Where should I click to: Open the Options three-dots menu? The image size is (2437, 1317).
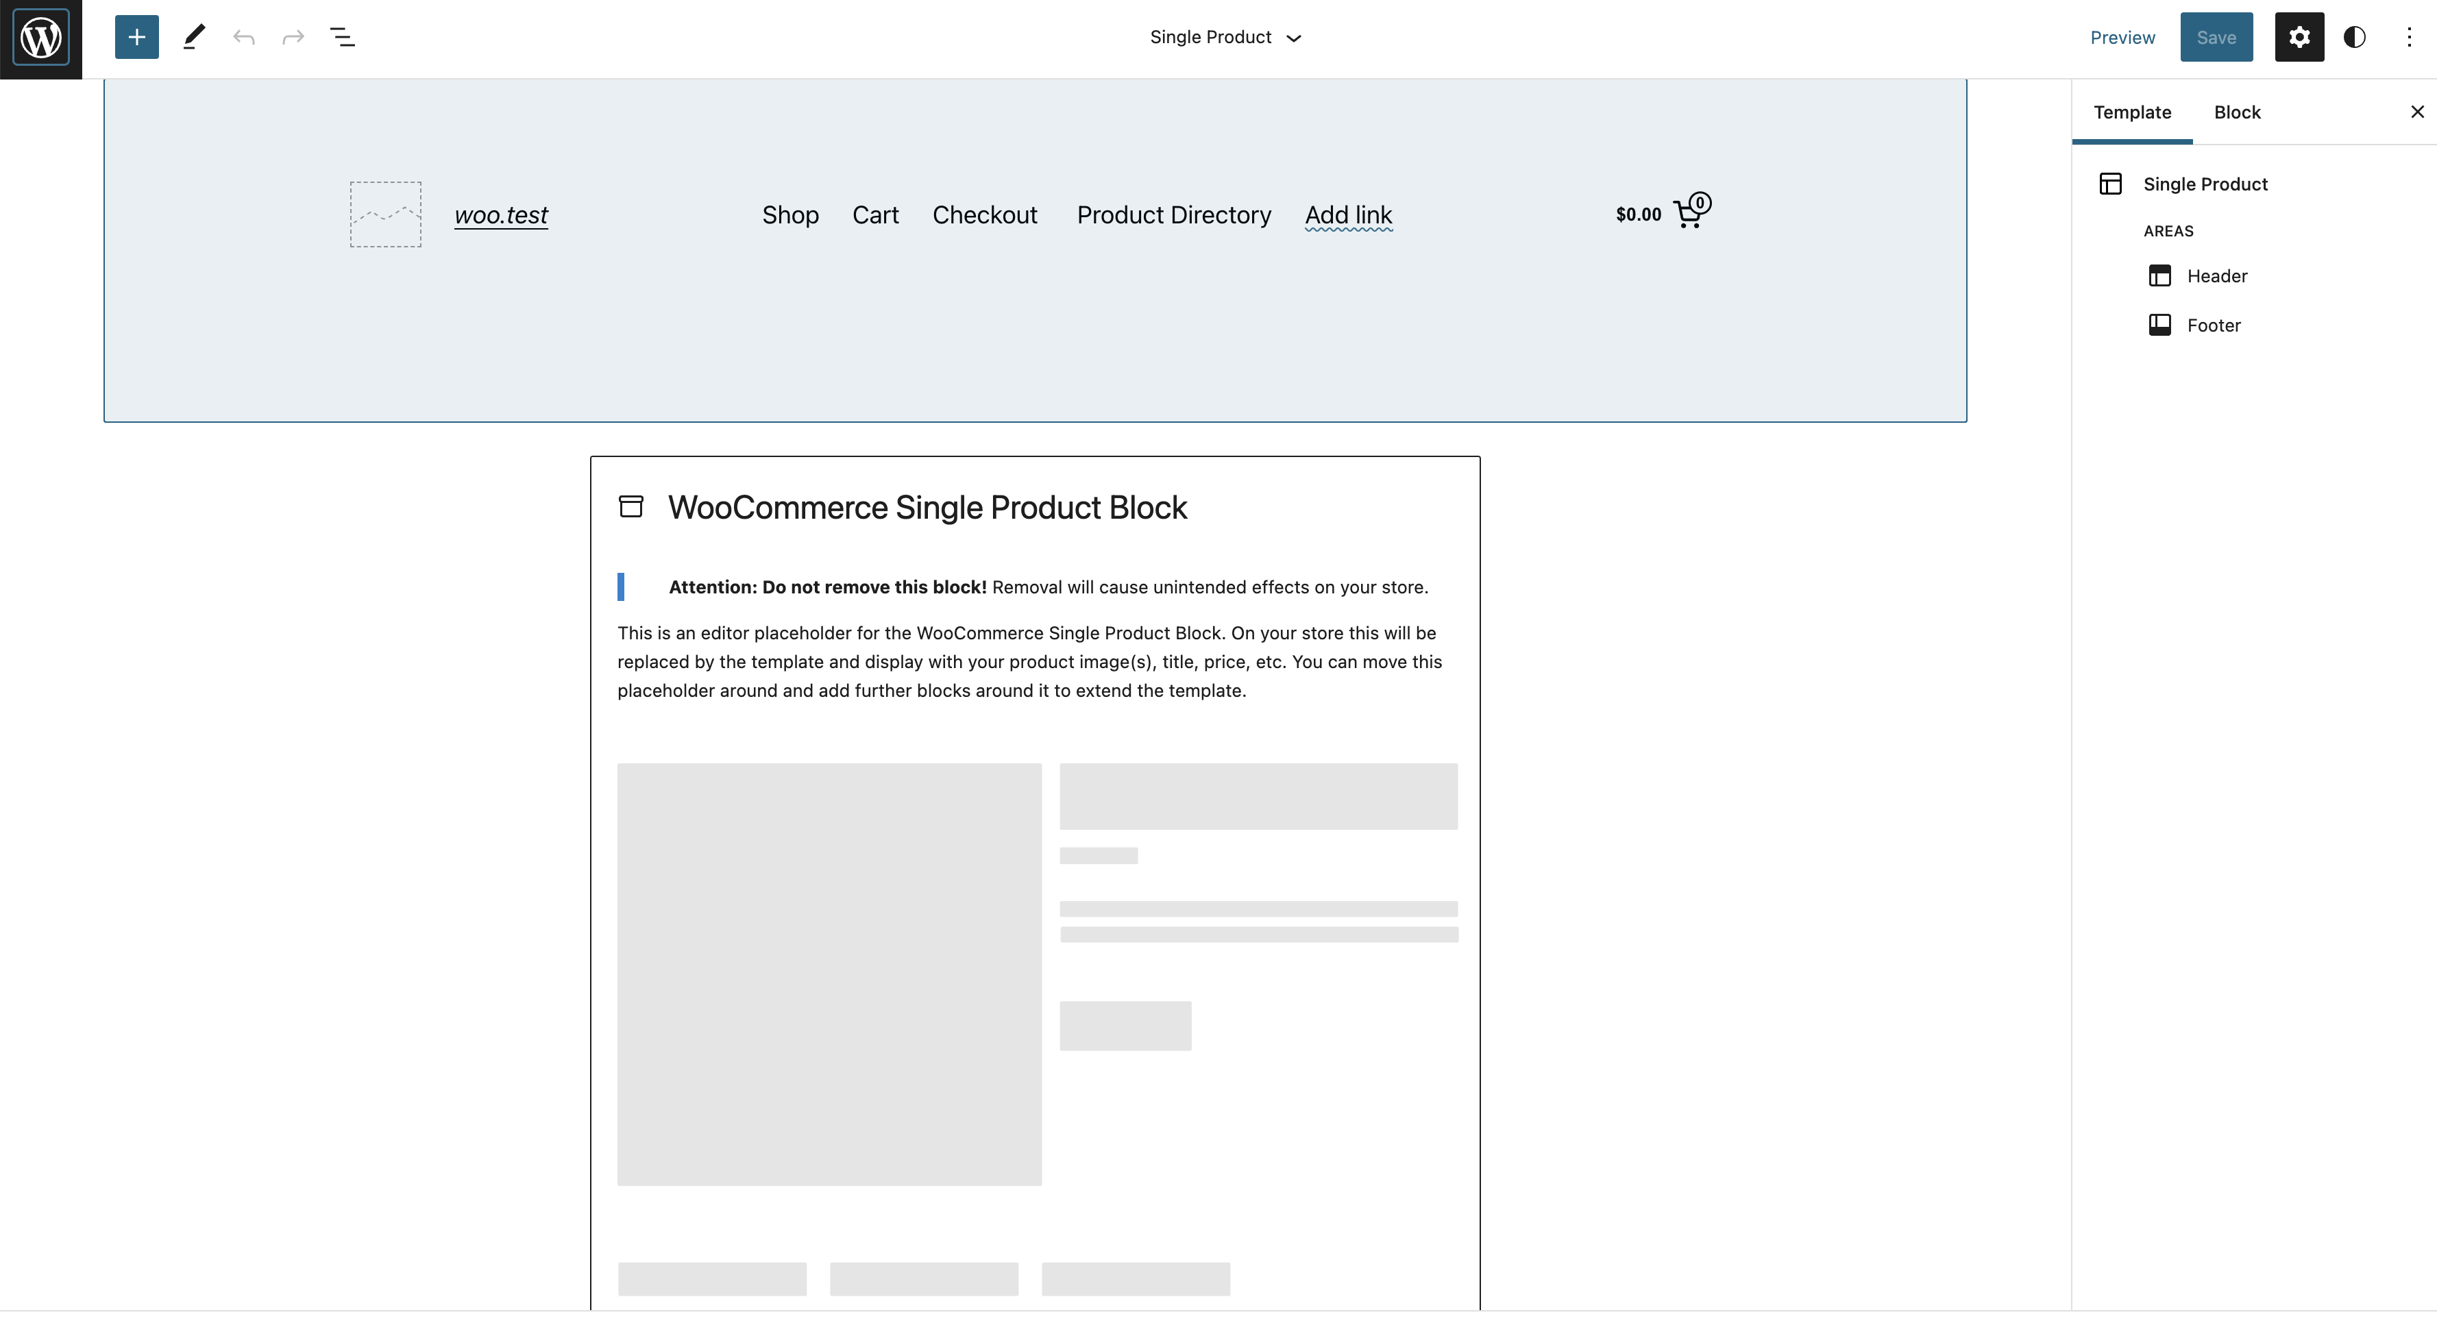pos(2409,37)
